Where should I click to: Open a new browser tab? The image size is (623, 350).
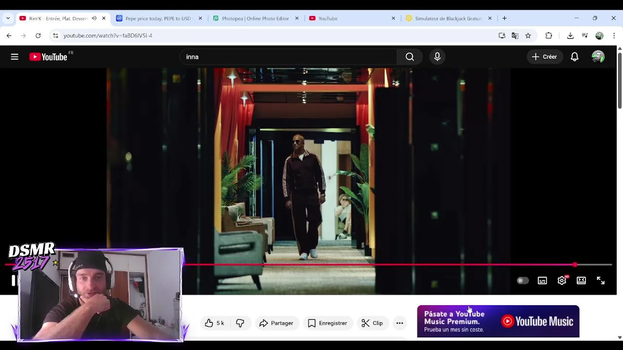pos(504,18)
